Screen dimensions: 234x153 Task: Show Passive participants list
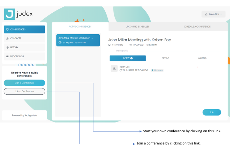pyautogui.click(x=165, y=58)
